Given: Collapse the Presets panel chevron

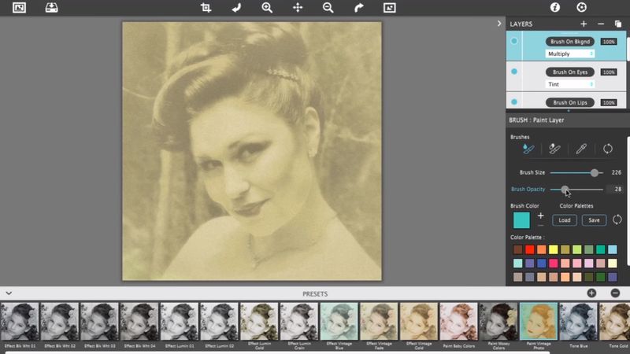Looking at the screenshot, I should pos(8,293).
